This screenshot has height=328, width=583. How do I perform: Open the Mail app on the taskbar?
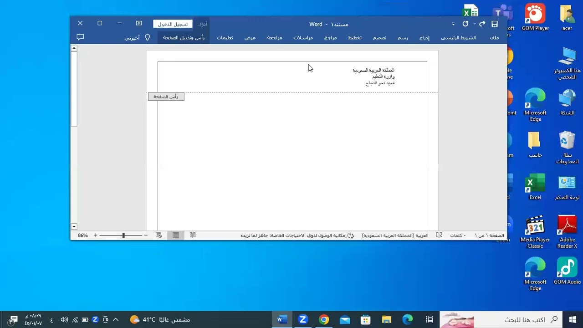point(345,319)
